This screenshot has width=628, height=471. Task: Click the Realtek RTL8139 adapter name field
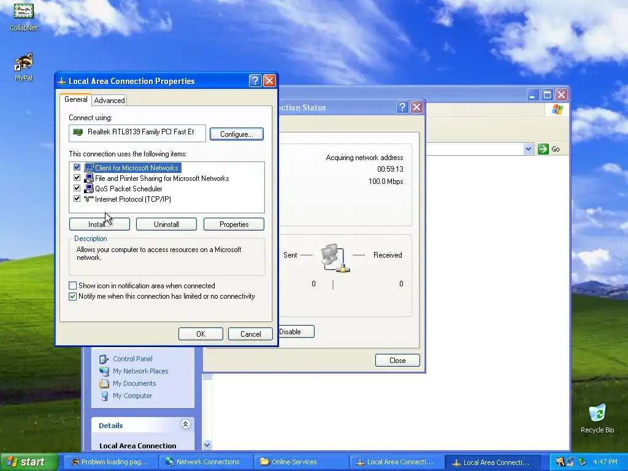pyautogui.click(x=137, y=133)
